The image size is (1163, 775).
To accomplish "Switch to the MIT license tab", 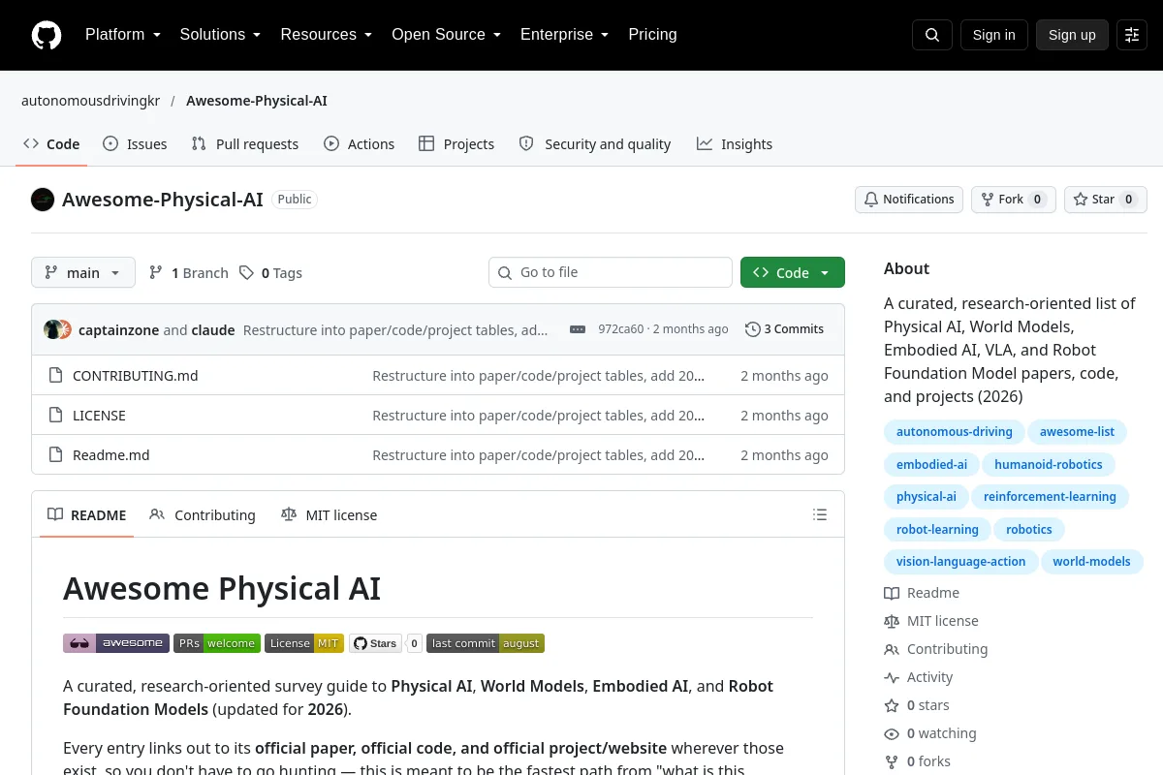I will pos(329,515).
